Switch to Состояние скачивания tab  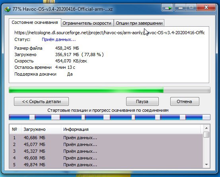click(x=35, y=22)
